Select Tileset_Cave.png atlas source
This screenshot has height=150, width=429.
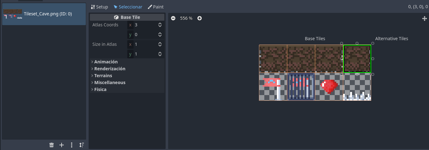pos(44,14)
